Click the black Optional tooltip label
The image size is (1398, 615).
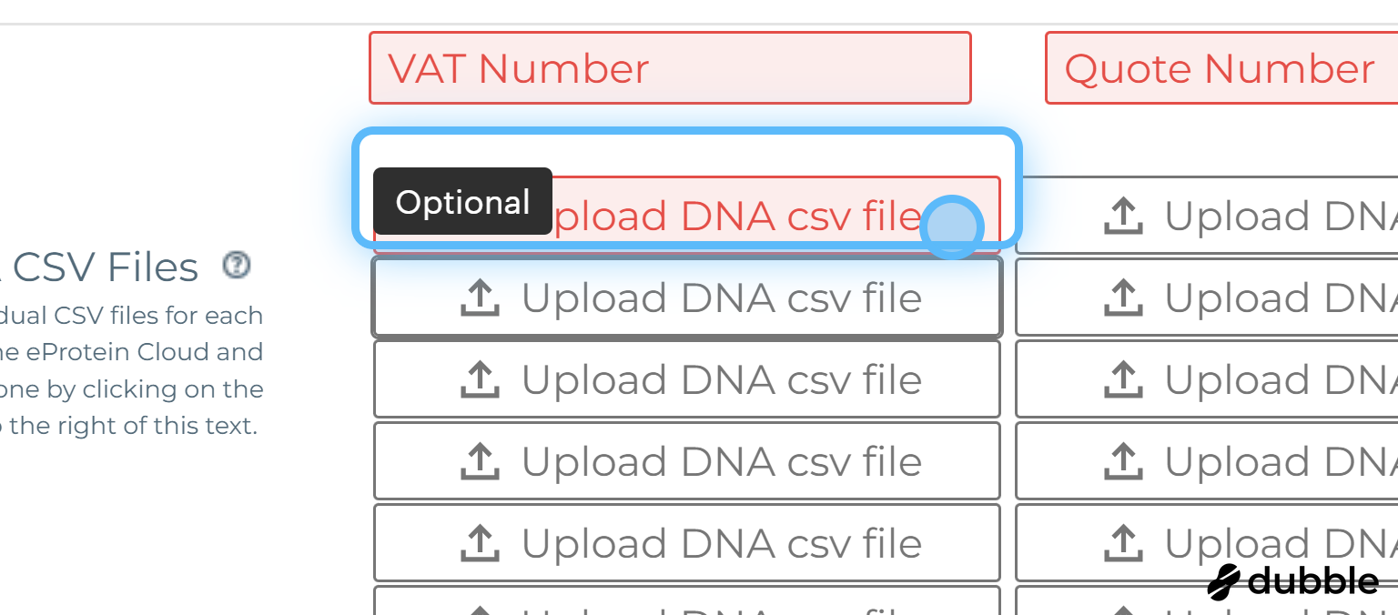pos(462,202)
